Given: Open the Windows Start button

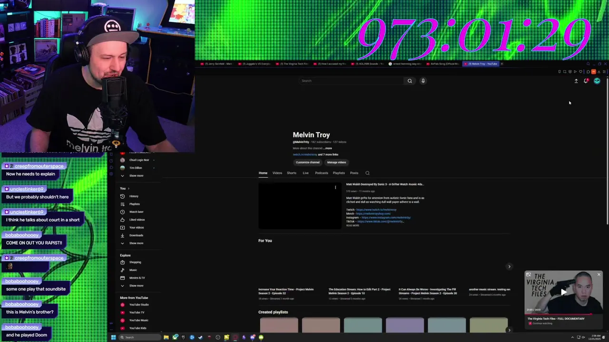Looking at the screenshot, I should [x=113, y=337].
